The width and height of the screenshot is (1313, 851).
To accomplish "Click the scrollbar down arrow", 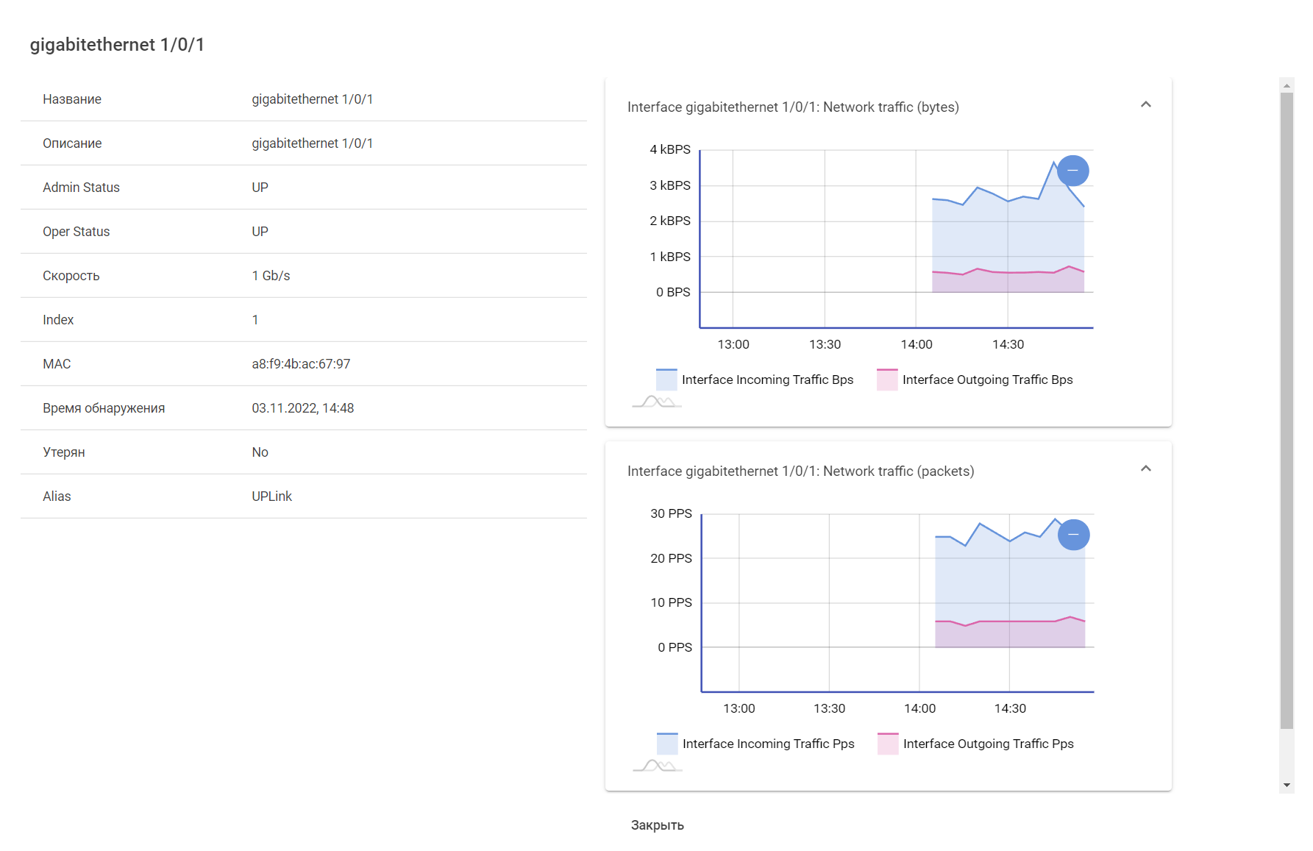I will (1287, 786).
